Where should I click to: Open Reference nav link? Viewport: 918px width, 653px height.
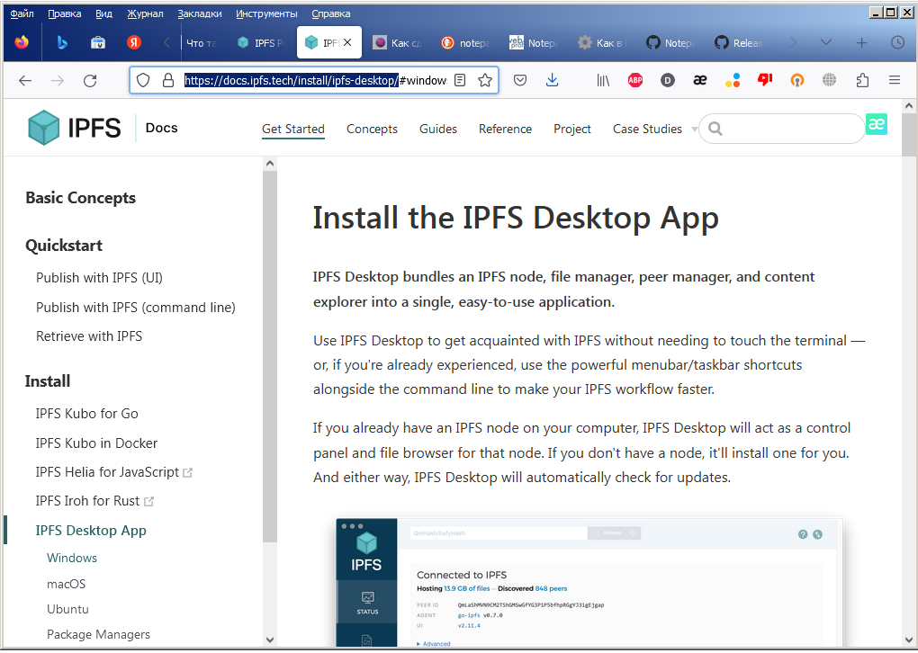(x=505, y=129)
